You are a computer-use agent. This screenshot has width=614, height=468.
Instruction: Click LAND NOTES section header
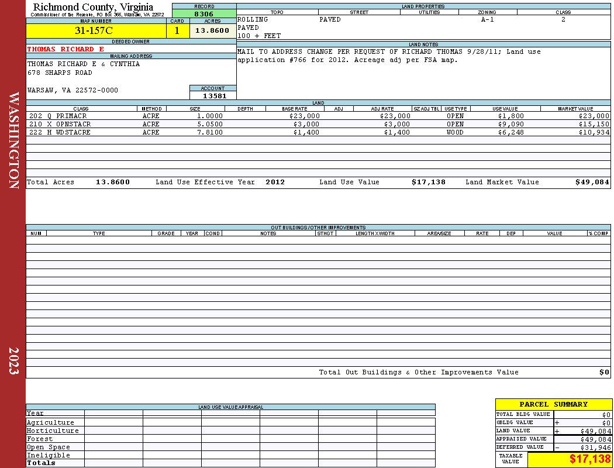tap(423, 44)
